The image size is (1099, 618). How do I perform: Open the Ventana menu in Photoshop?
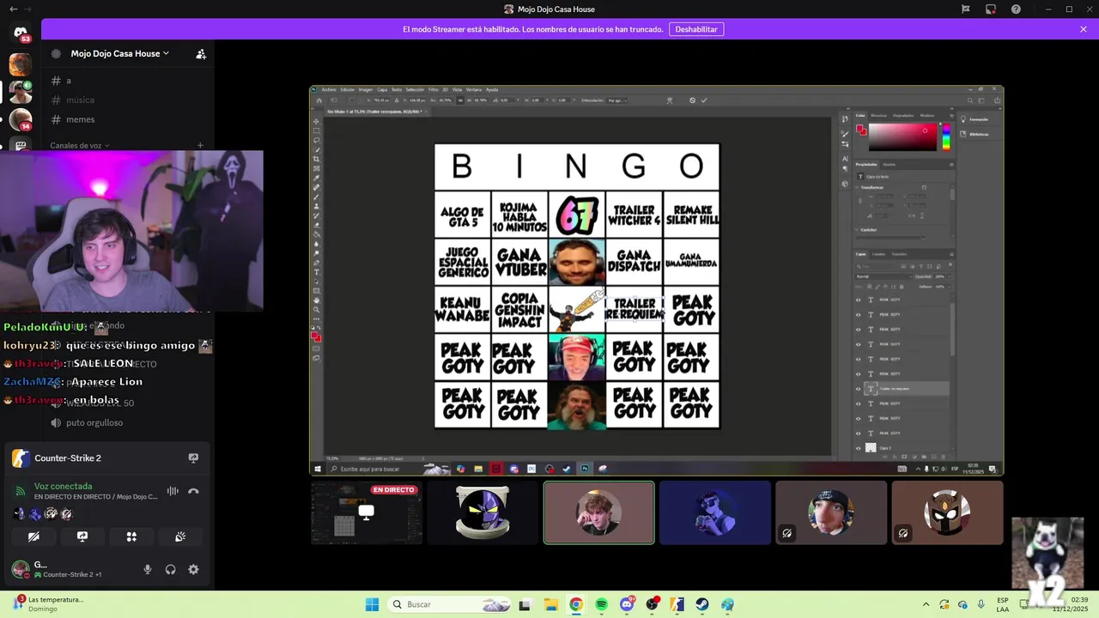tap(474, 89)
